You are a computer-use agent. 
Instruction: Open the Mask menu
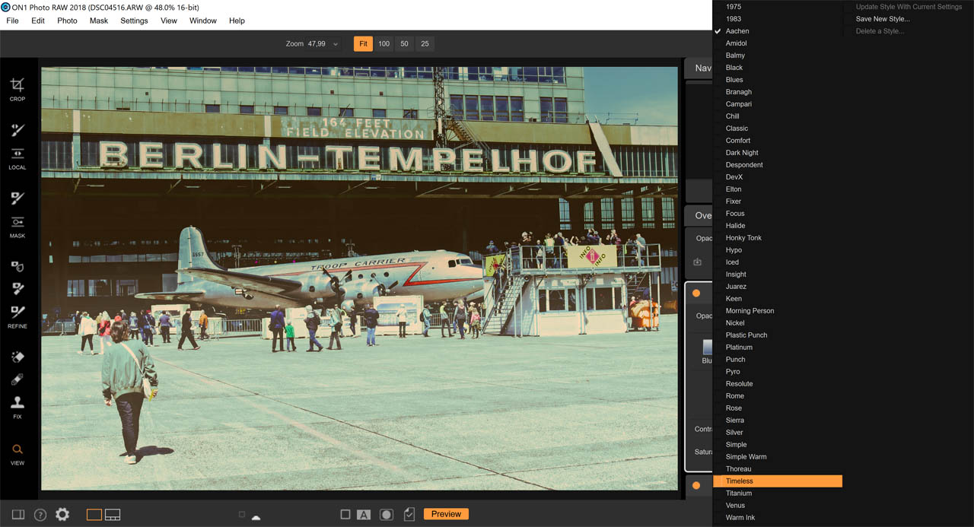click(x=99, y=21)
